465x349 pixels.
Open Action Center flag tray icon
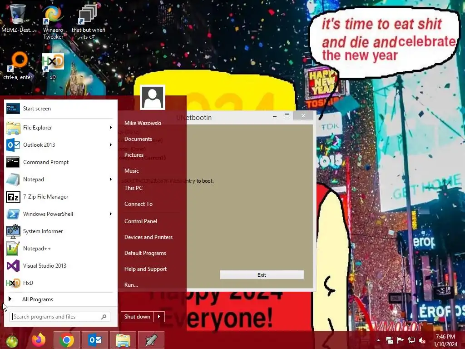[400, 340]
